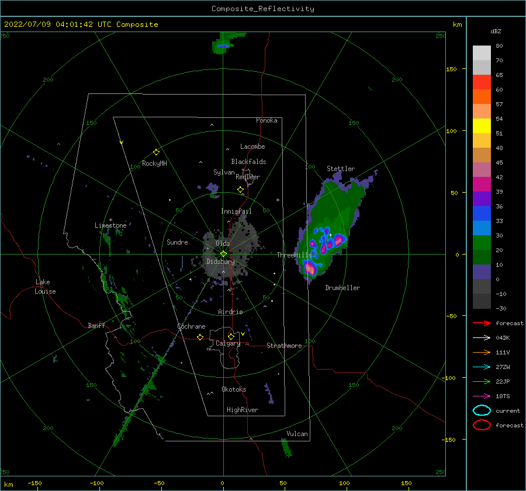
Task: Click the Blackfalds town label
Action: tap(248, 162)
